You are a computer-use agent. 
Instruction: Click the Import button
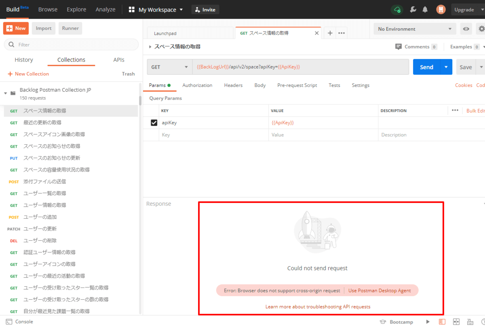pos(44,28)
